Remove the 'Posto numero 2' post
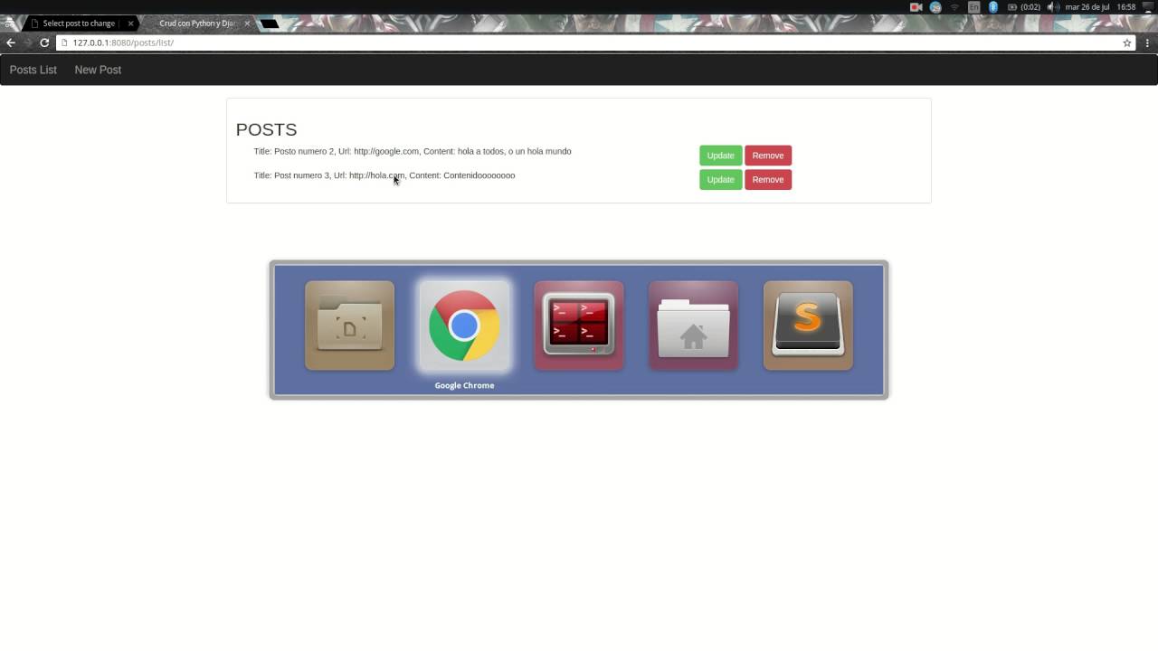 click(x=768, y=156)
